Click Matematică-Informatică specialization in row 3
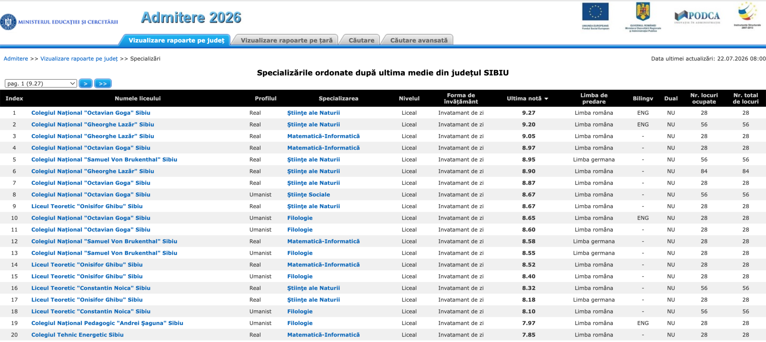Screen dimensions: 766x342 pyautogui.click(x=323, y=136)
